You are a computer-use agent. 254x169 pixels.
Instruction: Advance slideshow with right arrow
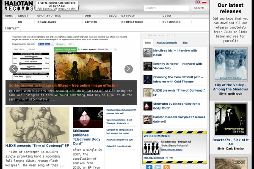(x=129, y=69)
